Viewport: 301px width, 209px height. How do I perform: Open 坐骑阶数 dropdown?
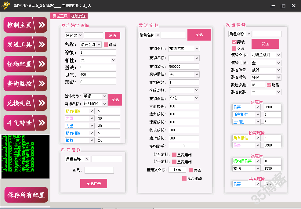[184, 90]
